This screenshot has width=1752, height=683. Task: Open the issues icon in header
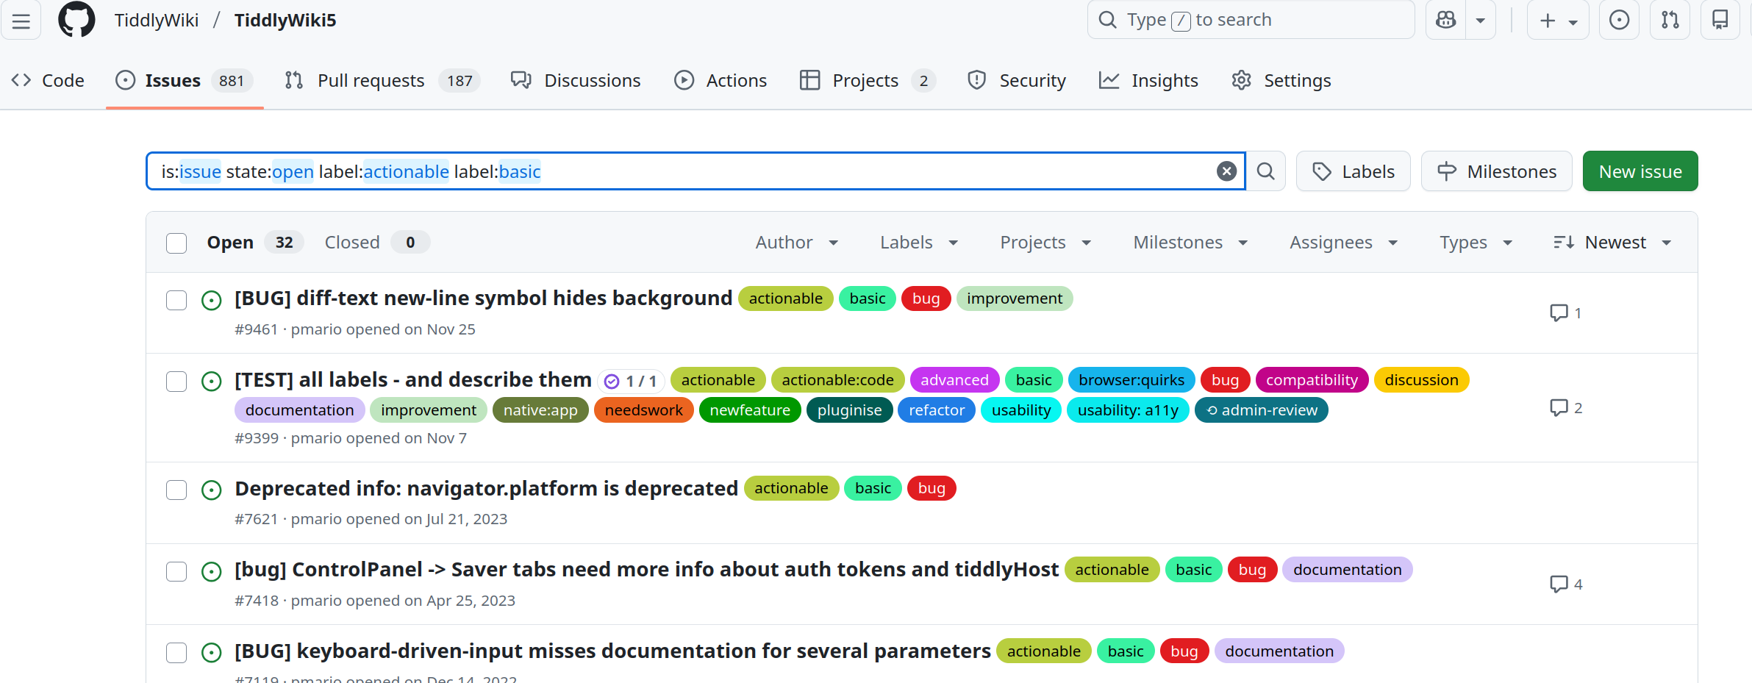click(x=1619, y=20)
